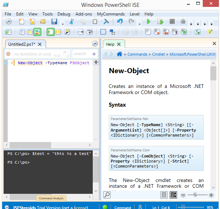The height and width of the screenshot is (209, 220).
Task: Toggle the yellow vertical columns button
Action: pyautogui.click(x=58, y=32)
